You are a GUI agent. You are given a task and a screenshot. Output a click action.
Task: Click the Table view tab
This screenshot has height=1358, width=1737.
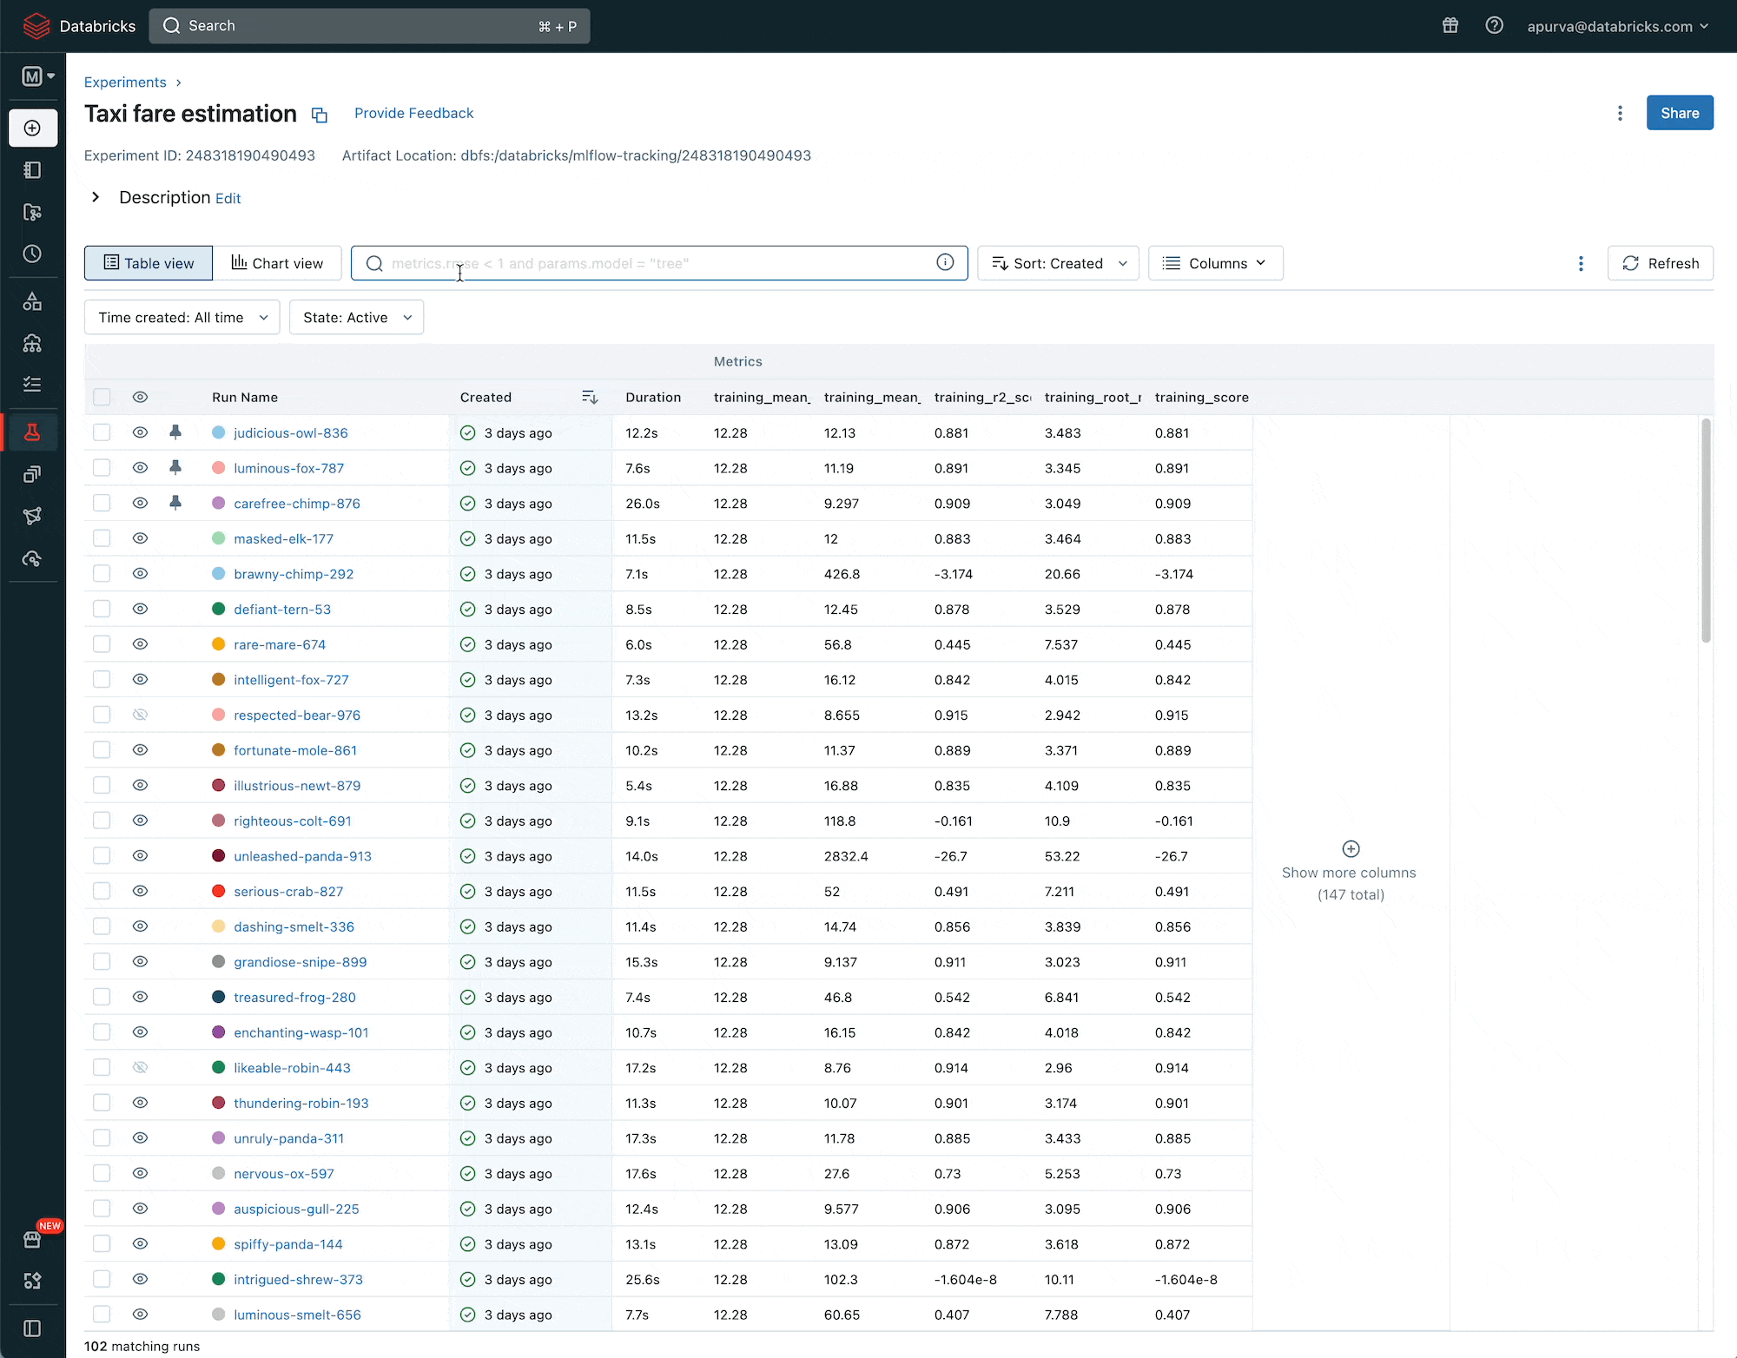(148, 262)
